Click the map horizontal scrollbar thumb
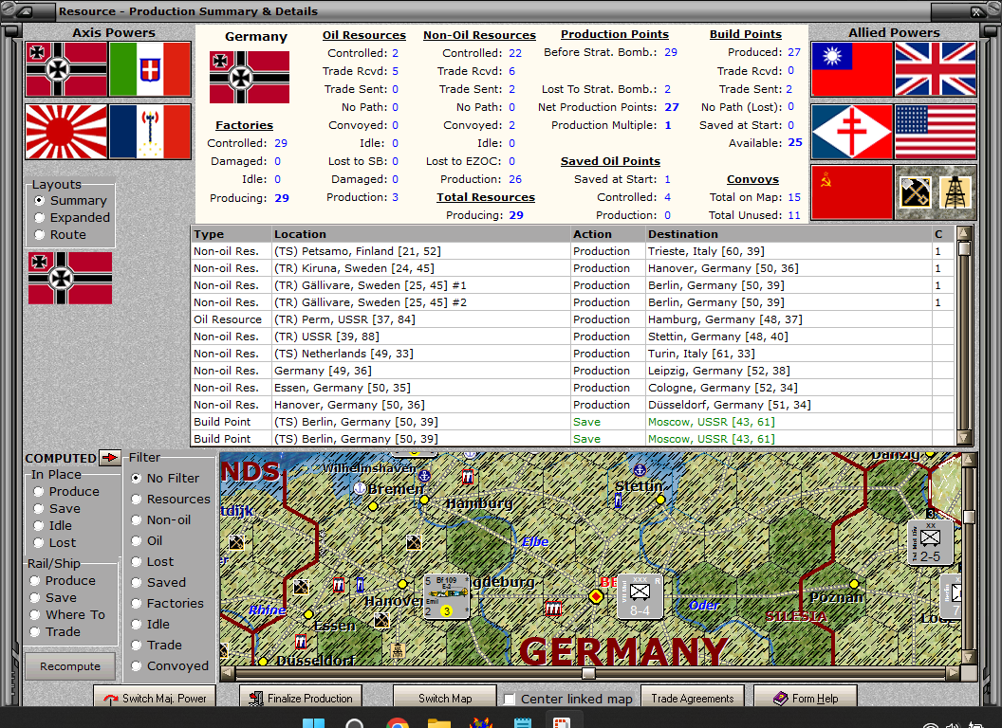The width and height of the screenshot is (1002, 728). click(588, 673)
